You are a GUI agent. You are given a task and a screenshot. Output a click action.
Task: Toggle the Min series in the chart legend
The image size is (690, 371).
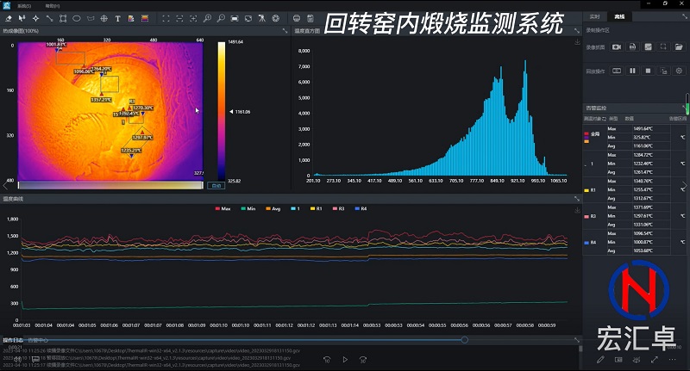coord(248,209)
